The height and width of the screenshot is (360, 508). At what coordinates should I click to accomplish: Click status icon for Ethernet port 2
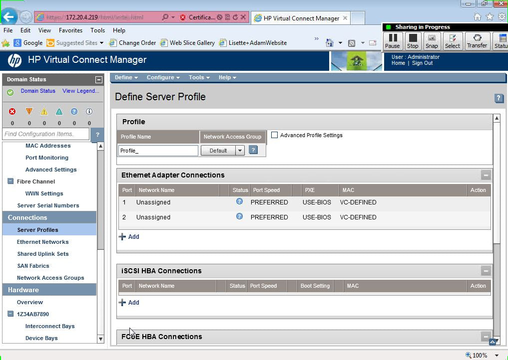point(239,216)
